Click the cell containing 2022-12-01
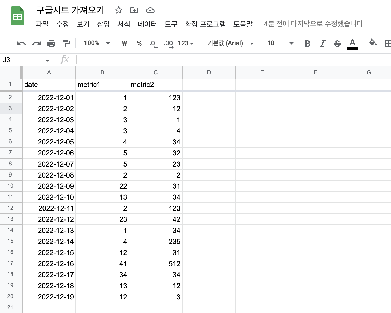The width and height of the screenshot is (391, 313). [x=49, y=97]
